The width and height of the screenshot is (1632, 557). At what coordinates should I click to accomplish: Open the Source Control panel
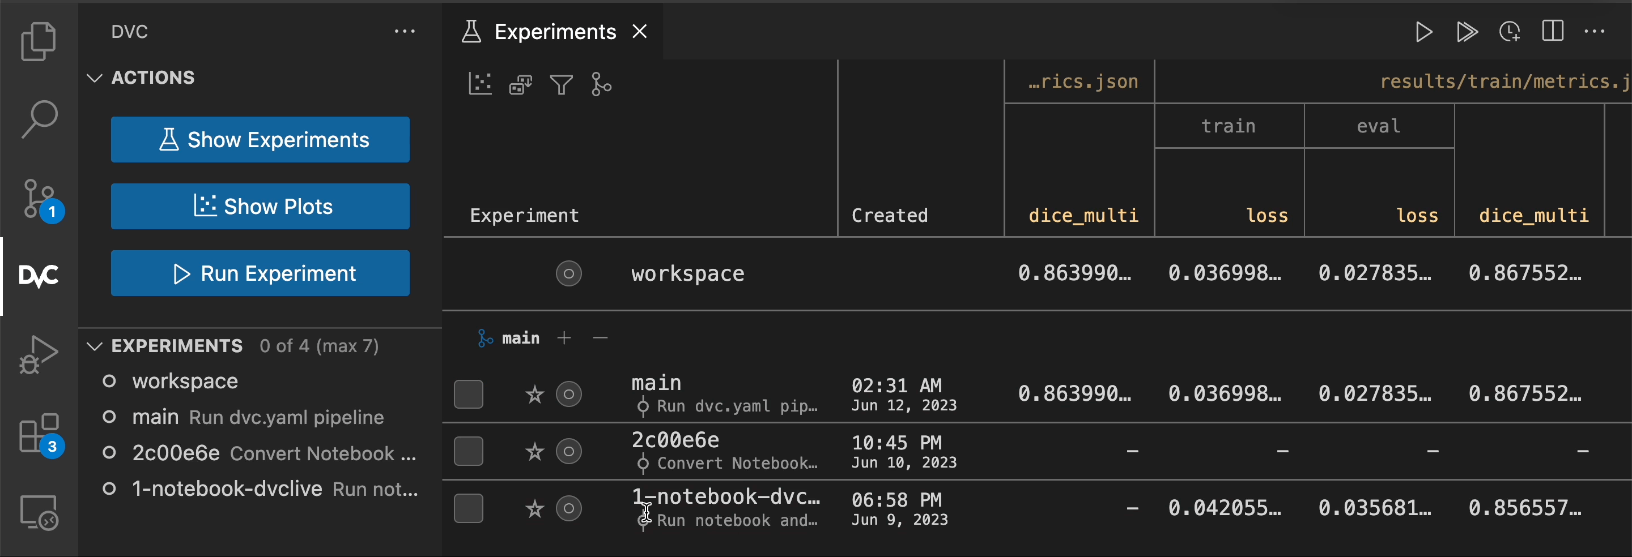[39, 198]
